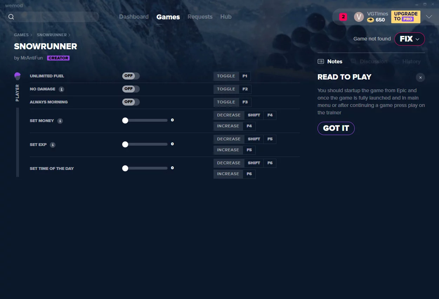
Task: Click No Damage TOGGLE hotkey F2 button
Action: point(232,89)
